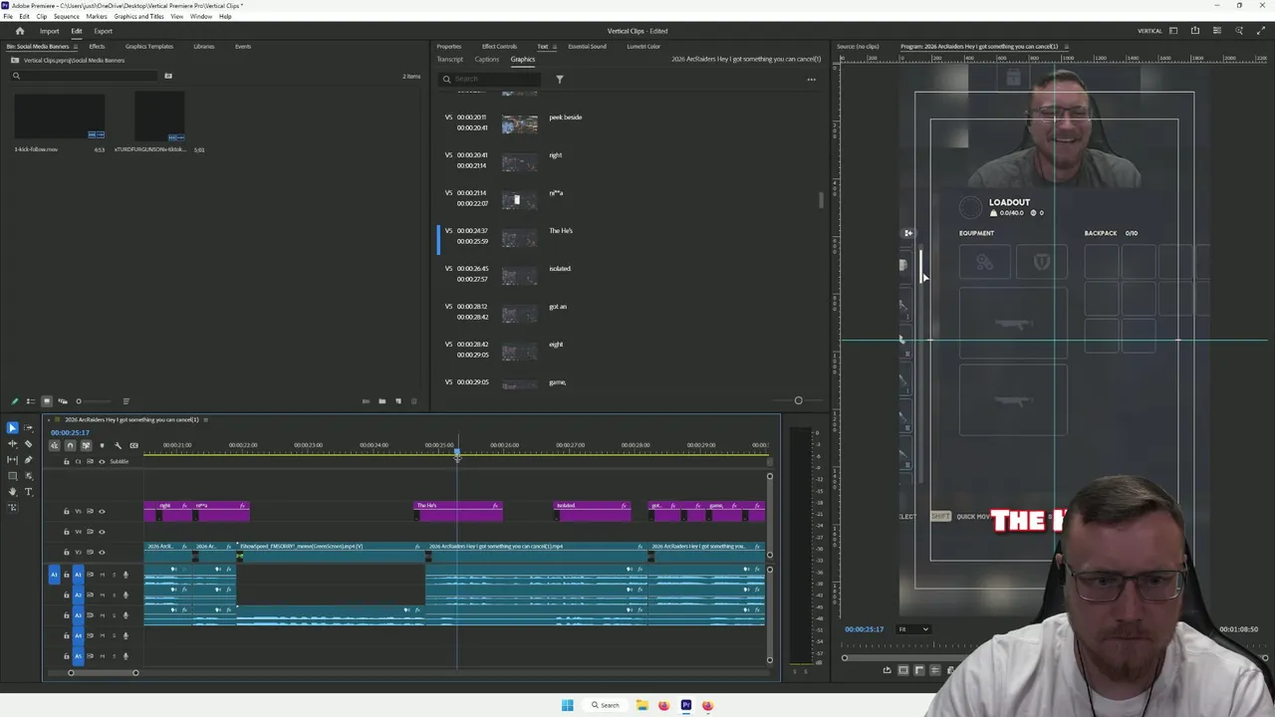Open the Bin Social Media Banners panel menu
The image size is (1275, 717).
pyautogui.click(x=76, y=47)
